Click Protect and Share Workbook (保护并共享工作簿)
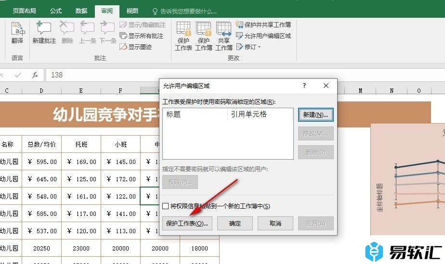This screenshot has width=445, height=264. point(263,25)
